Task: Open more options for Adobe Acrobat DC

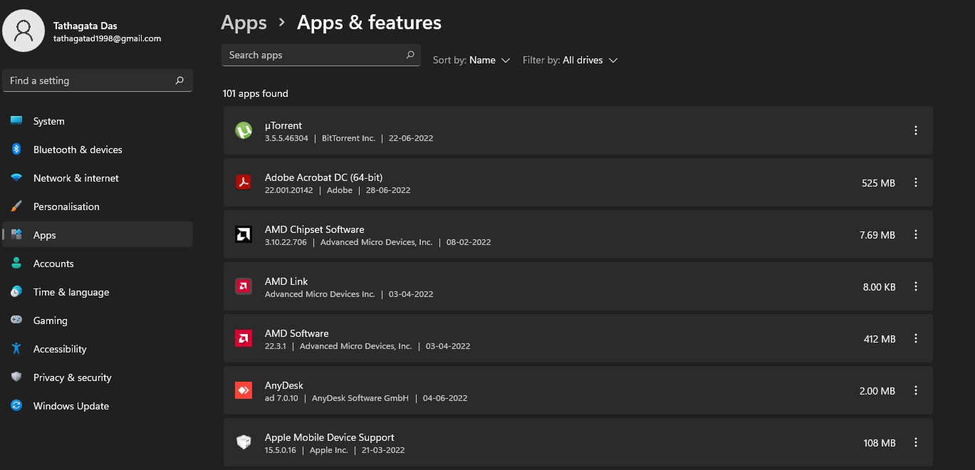Action: tap(916, 182)
